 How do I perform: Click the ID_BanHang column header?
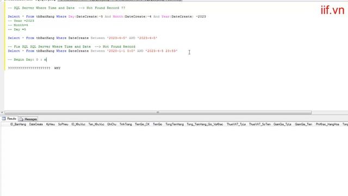coord(18,124)
